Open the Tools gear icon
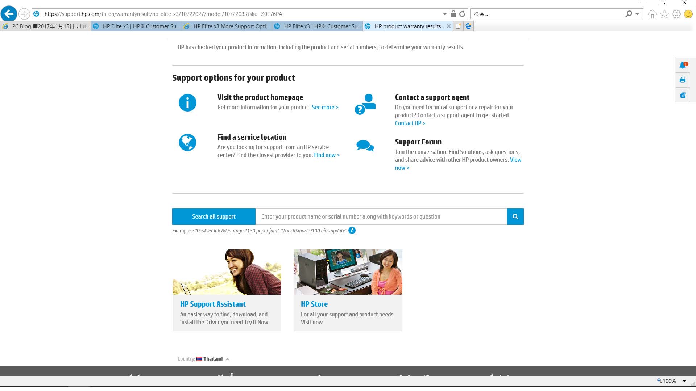The width and height of the screenshot is (696, 391). point(676,14)
